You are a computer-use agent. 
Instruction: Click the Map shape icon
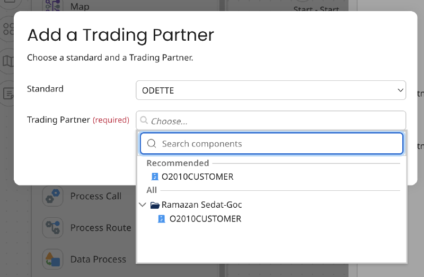(52, 5)
